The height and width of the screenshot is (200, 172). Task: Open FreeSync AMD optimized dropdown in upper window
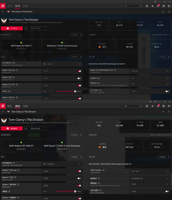(150, 71)
